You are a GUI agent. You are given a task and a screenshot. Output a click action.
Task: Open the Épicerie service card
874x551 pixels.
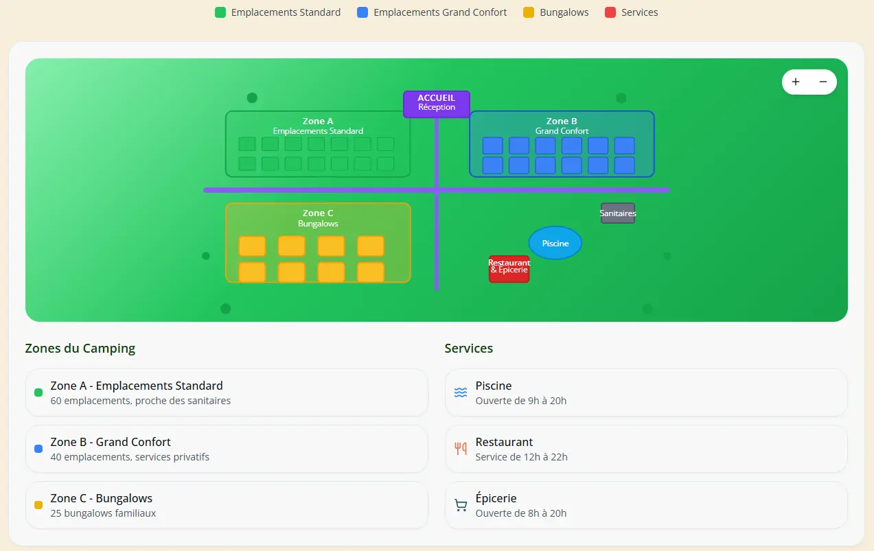point(645,505)
